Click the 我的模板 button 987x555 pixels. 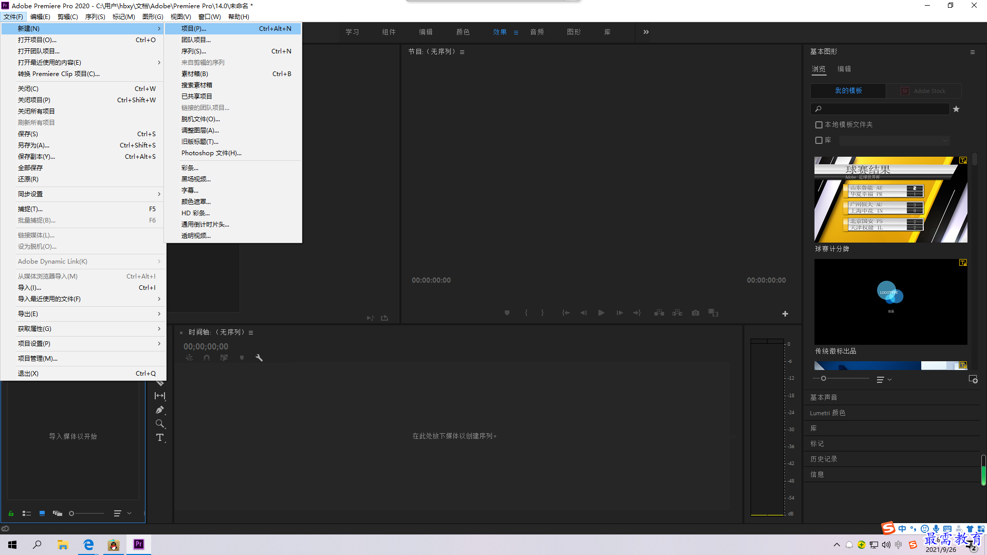pos(848,91)
